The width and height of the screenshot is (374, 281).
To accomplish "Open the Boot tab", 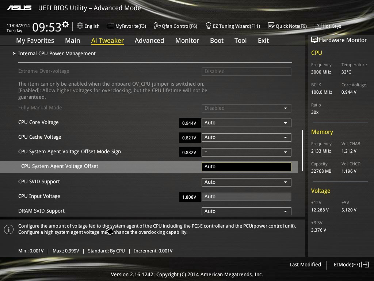I will [217, 41].
